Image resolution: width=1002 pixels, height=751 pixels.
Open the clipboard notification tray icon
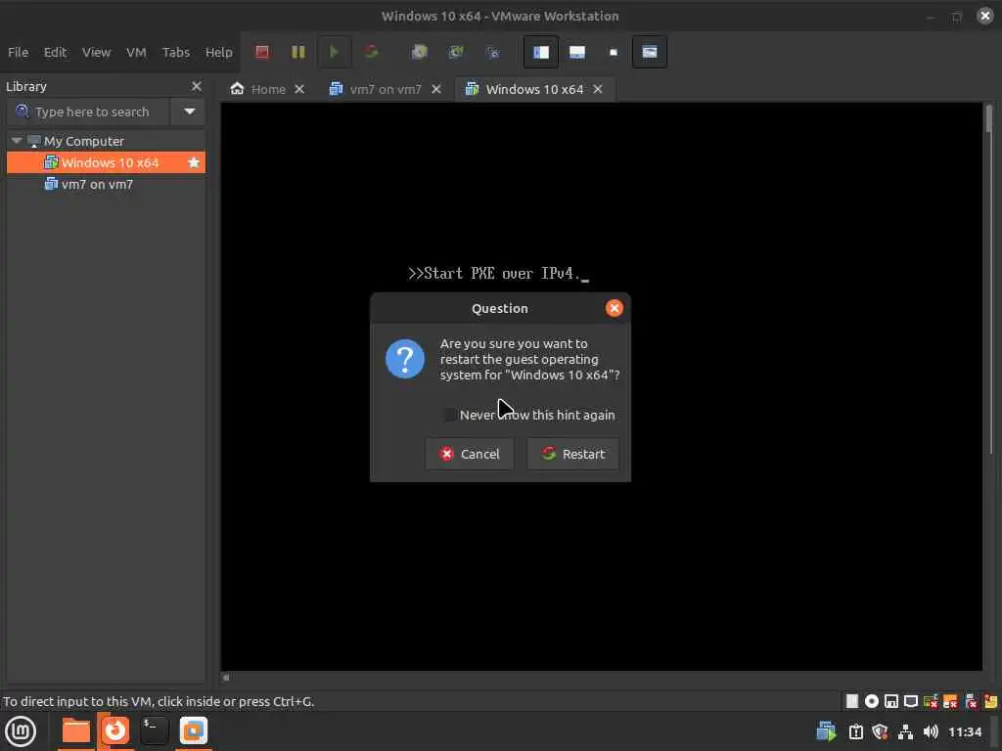click(855, 731)
